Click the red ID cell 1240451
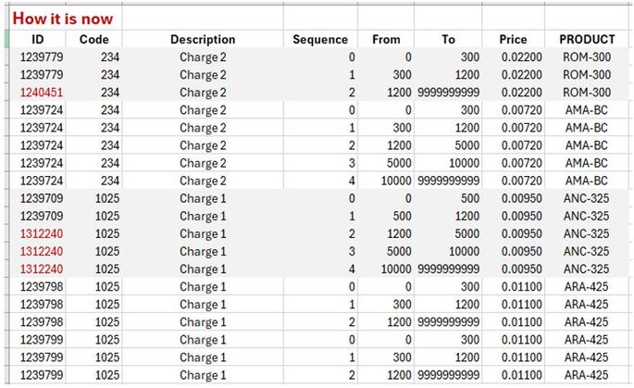The width and height of the screenshot is (634, 388). (37, 93)
